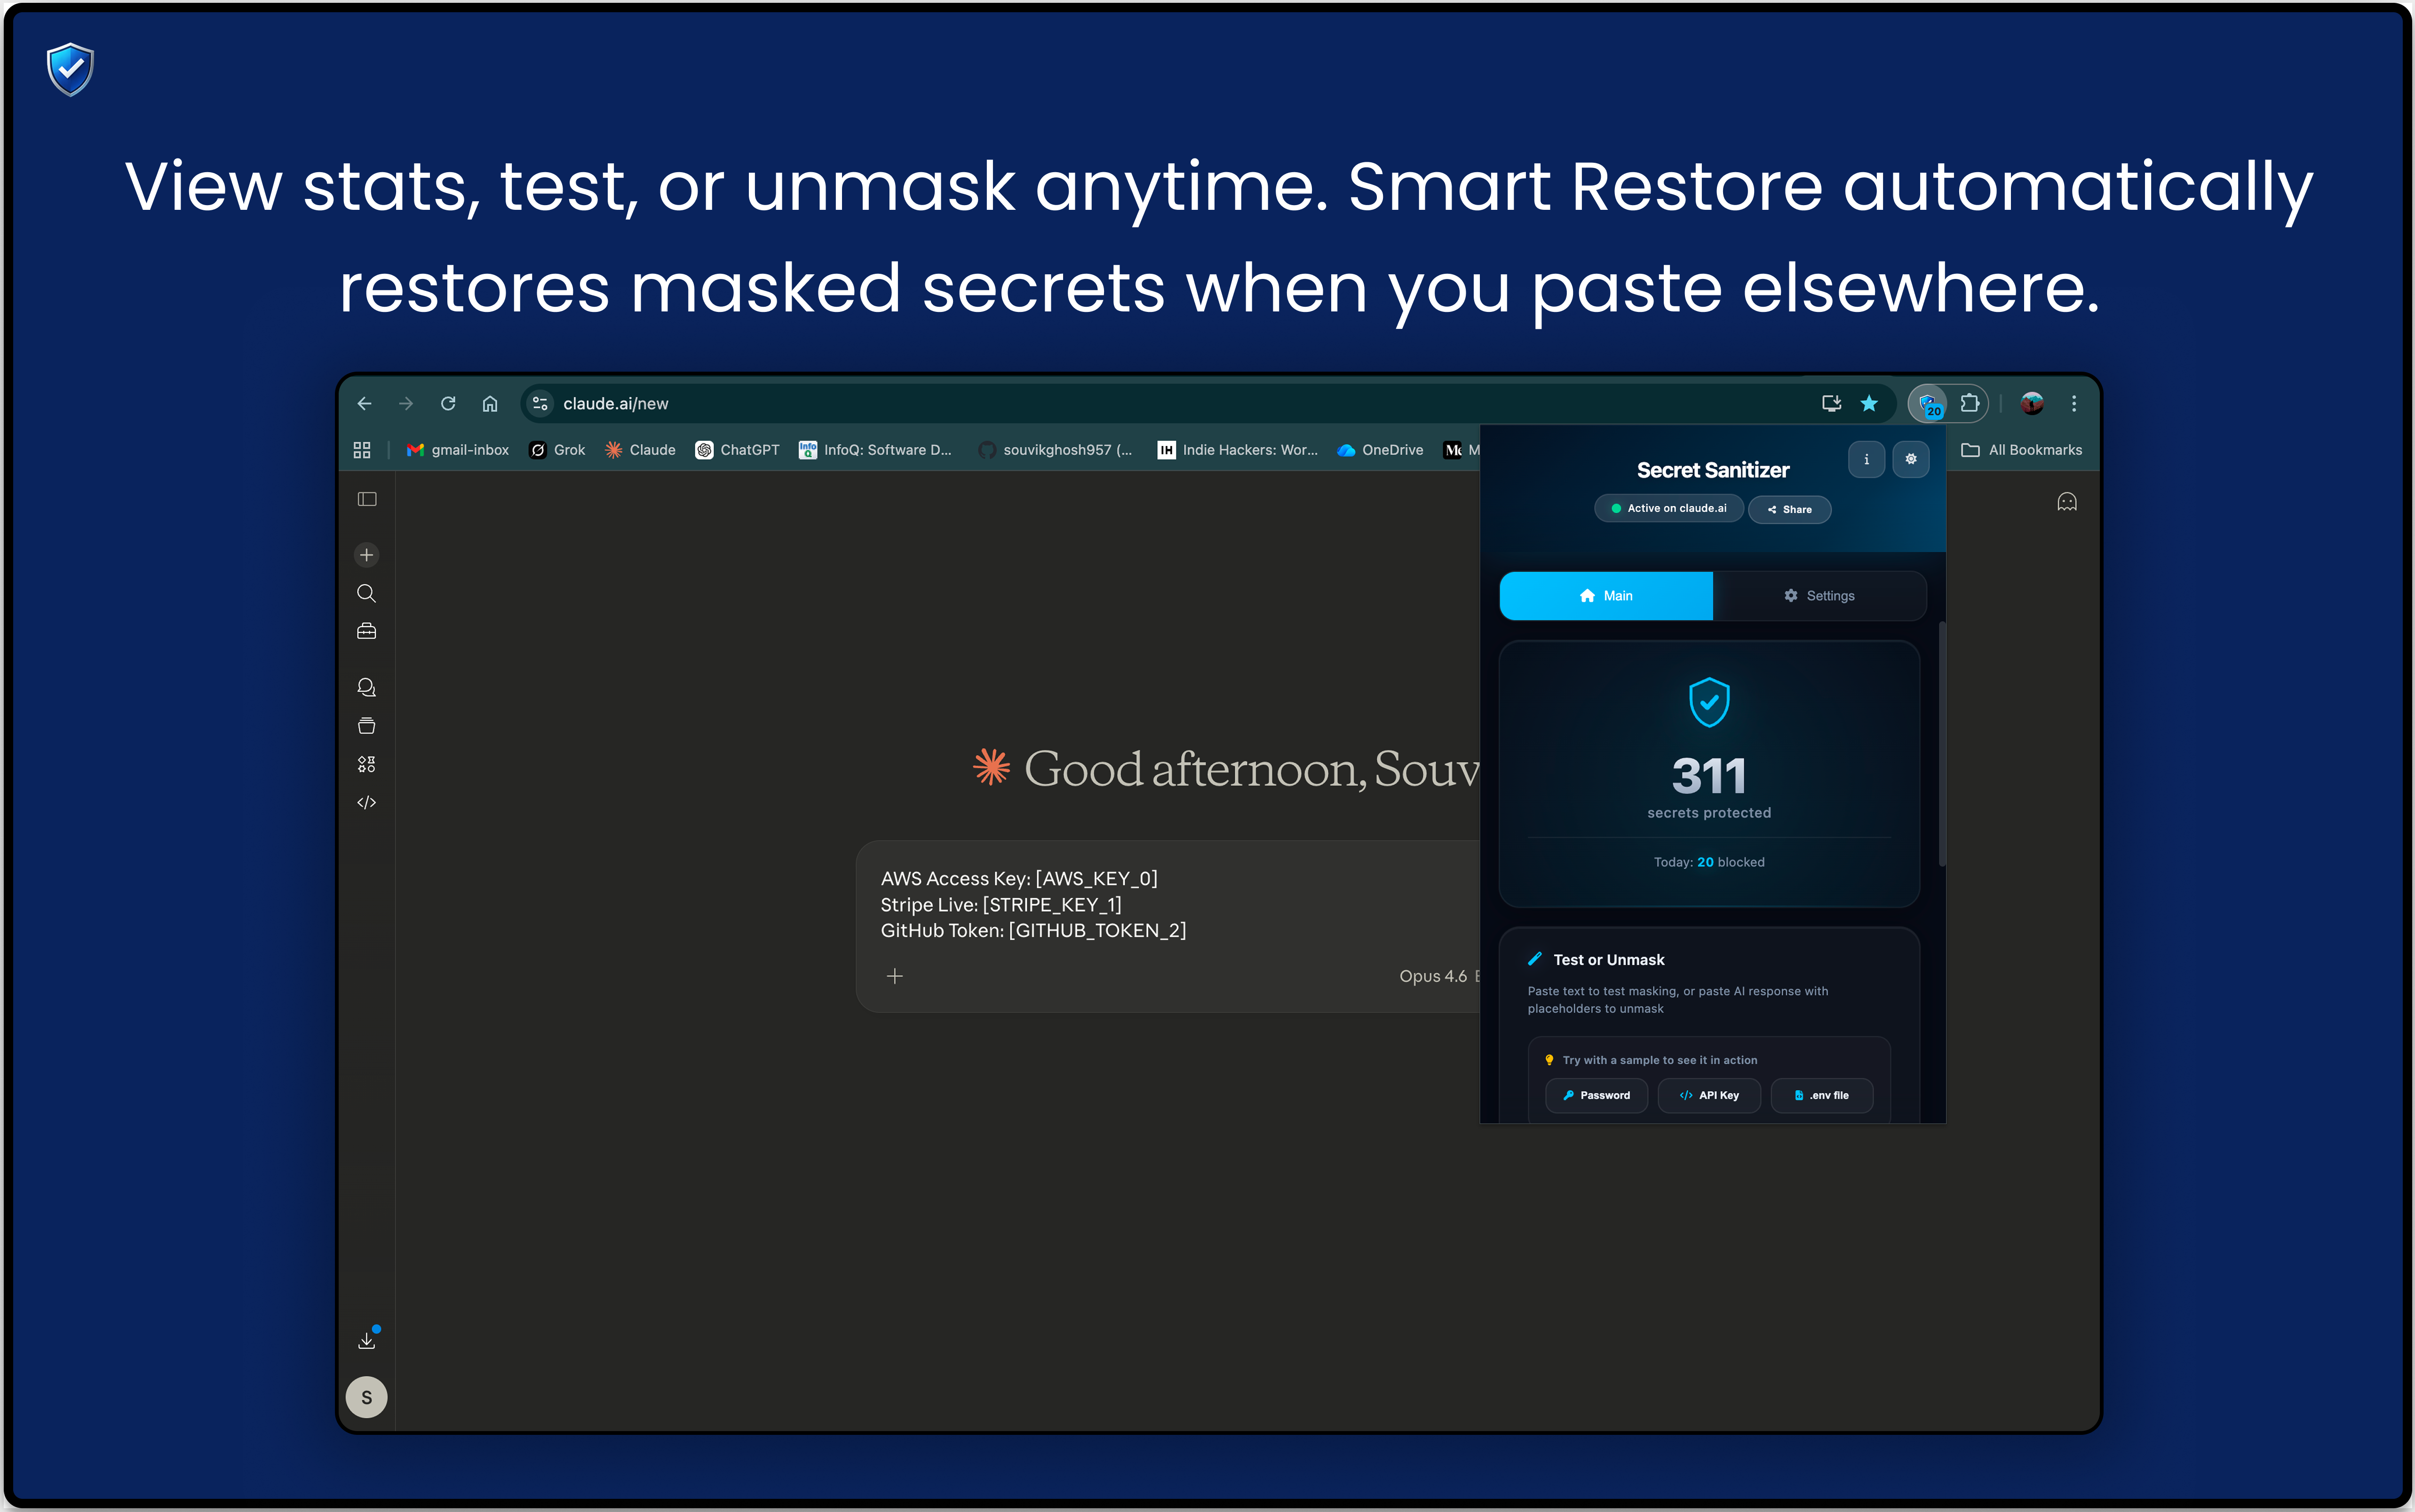2415x1512 pixels.
Task: Open the Claude bookmark
Action: coord(641,450)
